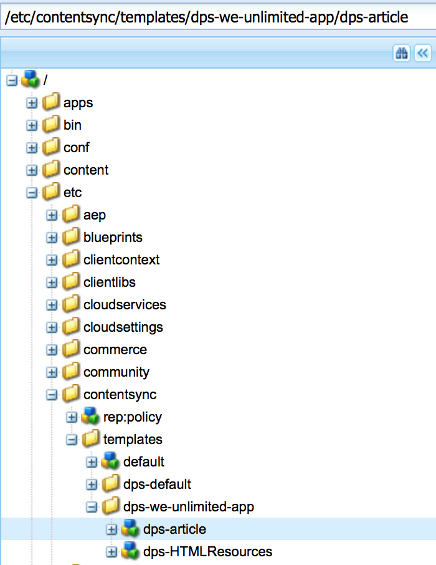Expand the cloudservices folder
This screenshot has width=436, height=565.
coord(52,305)
